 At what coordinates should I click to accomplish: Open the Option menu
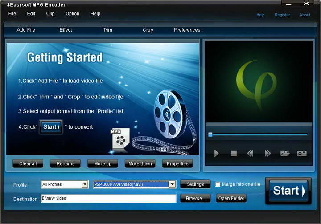click(73, 14)
